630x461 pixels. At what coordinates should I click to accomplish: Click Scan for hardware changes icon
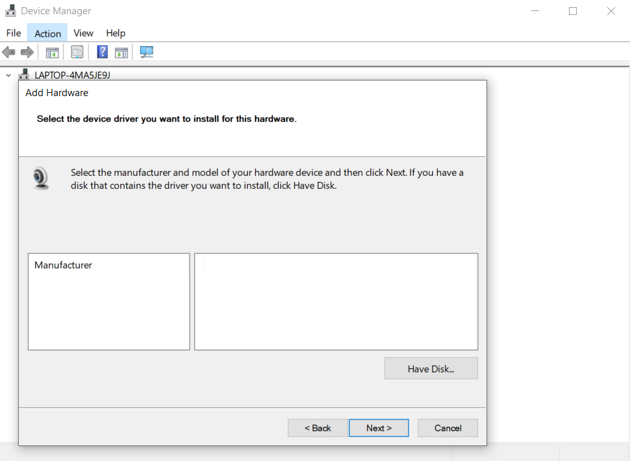point(147,53)
